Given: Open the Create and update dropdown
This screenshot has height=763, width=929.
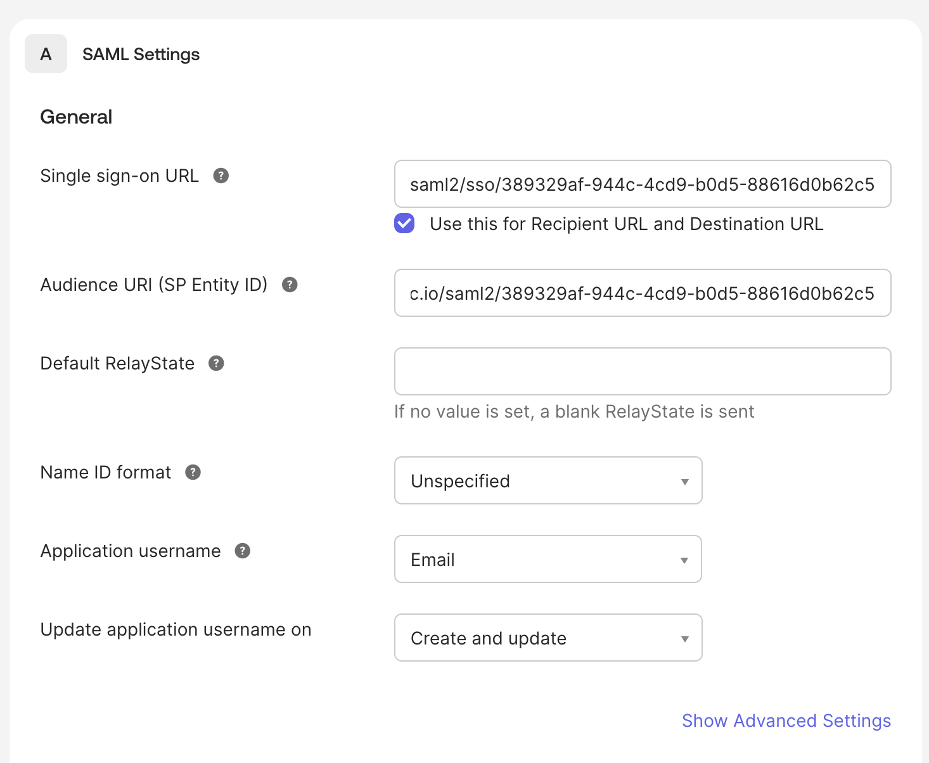Looking at the screenshot, I should (548, 638).
